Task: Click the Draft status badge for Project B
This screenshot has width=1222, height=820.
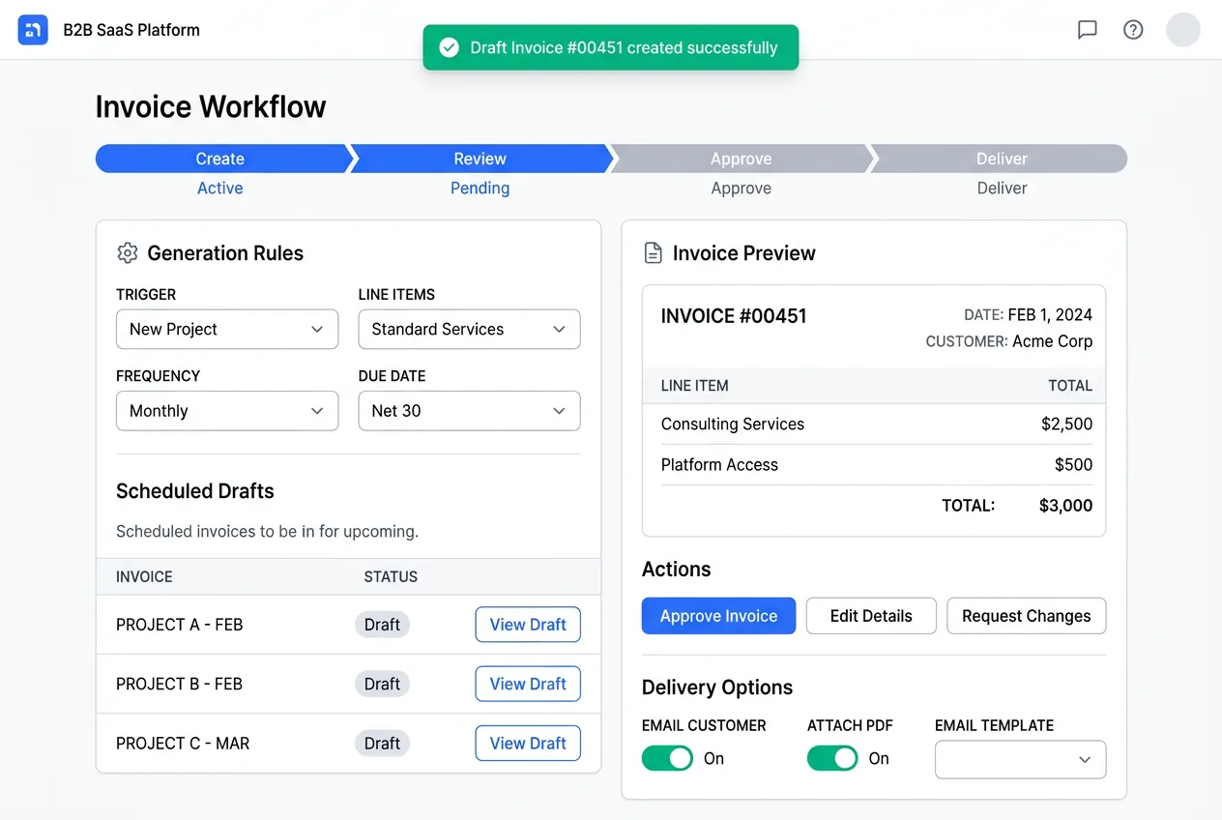Action: click(x=382, y=684)
